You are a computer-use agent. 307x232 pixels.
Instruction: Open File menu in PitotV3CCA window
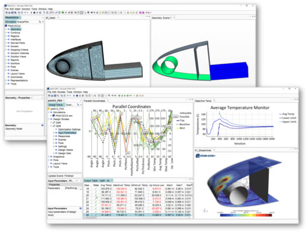pyautogui.click(x=7, y=9)
